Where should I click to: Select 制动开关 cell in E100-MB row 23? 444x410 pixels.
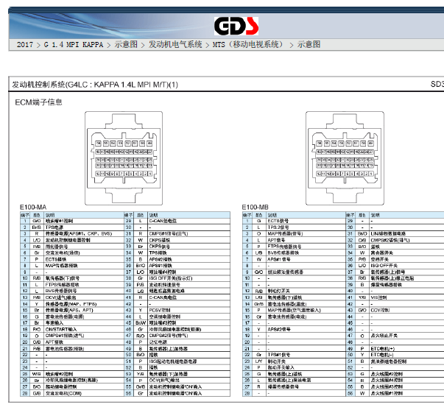coord(306,361)
